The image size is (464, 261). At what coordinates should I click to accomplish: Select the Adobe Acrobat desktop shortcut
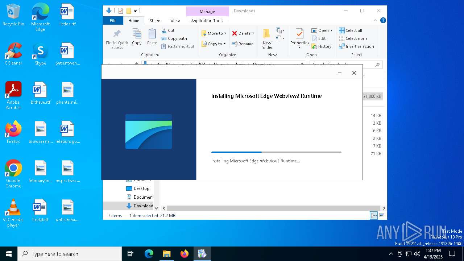tap(13, 96)
